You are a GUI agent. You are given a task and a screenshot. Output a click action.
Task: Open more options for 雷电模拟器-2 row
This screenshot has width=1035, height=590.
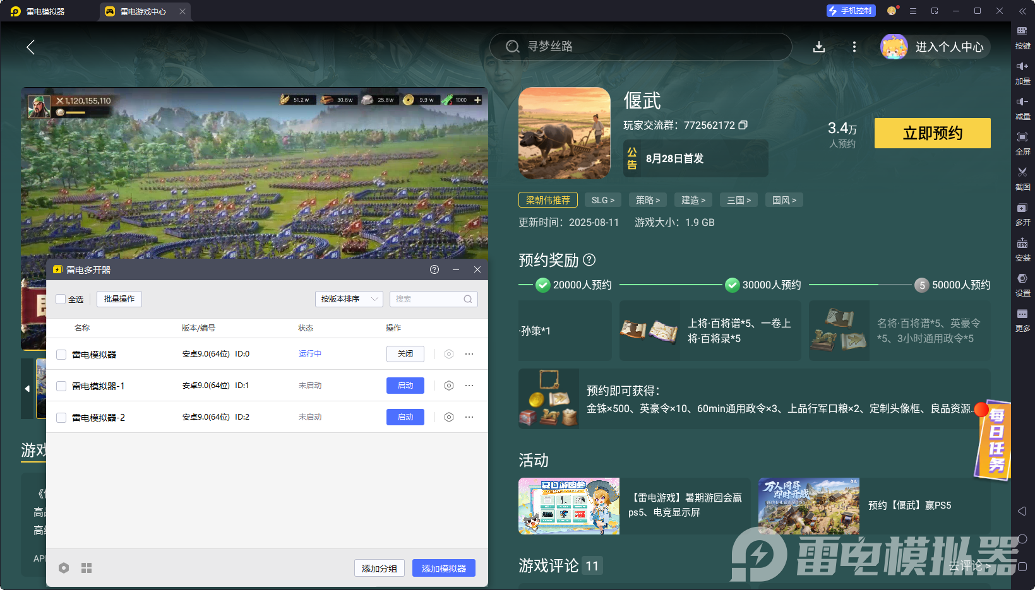[x=469, y=417]
